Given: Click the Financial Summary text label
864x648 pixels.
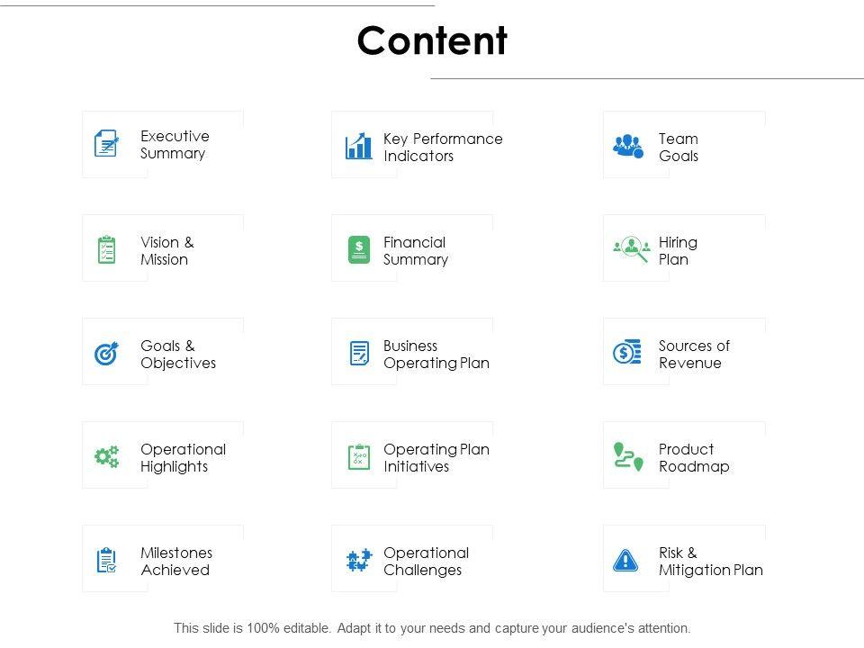Looking at the screenshot, I should (x=415, y=251).
